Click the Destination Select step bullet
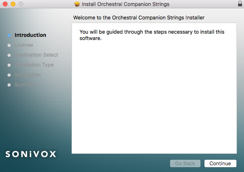Screen dimensions: 244x172 click(x=9, y=55)
